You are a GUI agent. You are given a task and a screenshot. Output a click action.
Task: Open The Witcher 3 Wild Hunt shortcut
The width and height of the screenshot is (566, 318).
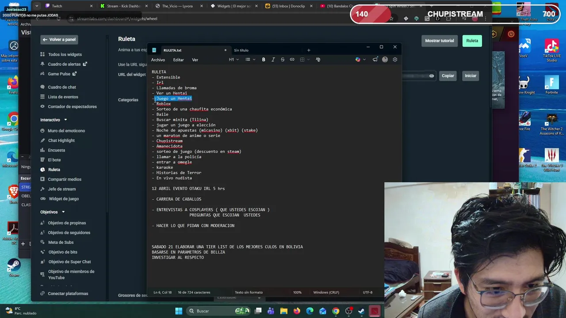(551, 160)
